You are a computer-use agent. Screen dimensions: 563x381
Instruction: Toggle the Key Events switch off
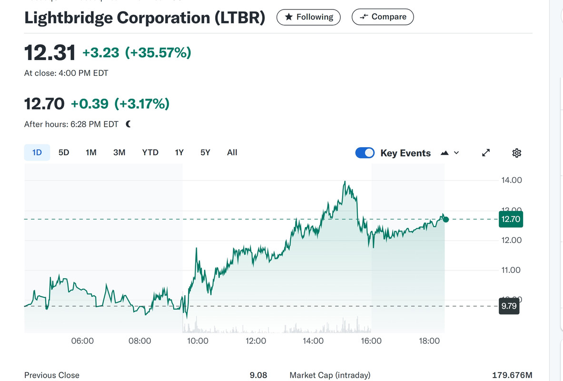pyautogui.click(x=365, y=153)
